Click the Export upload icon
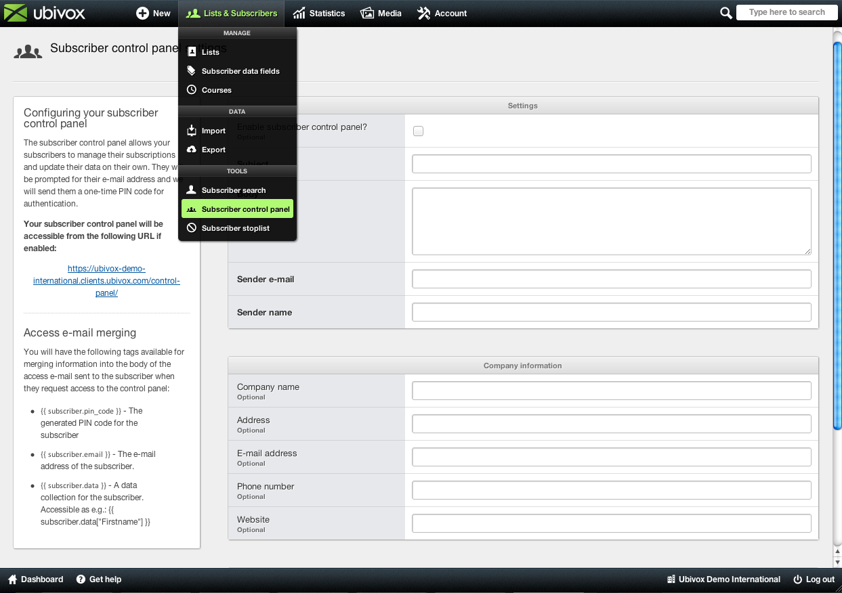This screenshot has width=842, height=593. [x=192, y=150]
